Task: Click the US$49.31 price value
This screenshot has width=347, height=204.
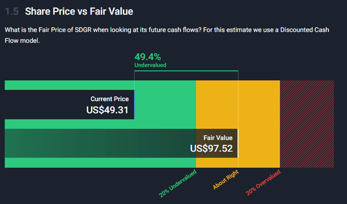Action: click(107, 110)
